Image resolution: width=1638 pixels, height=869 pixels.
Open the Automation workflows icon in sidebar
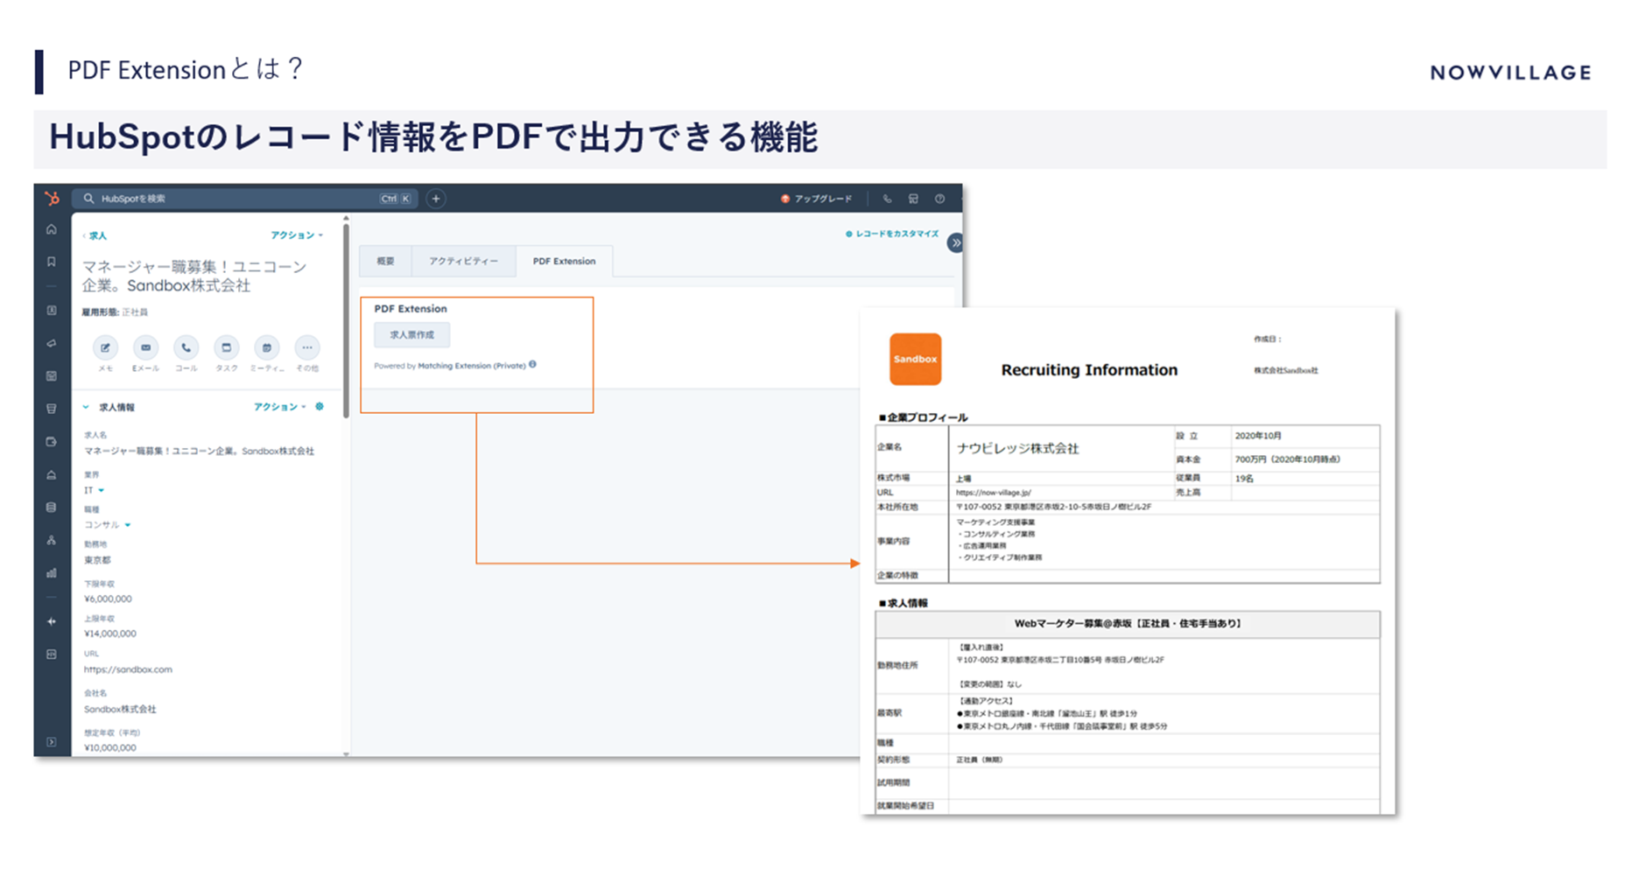coord(52,540)
